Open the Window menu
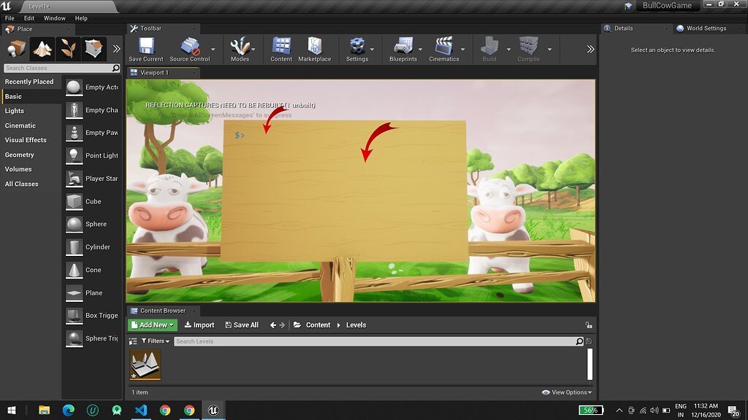Image resolution: width=748 pixels, height=420 pixels. click(54, 17)
